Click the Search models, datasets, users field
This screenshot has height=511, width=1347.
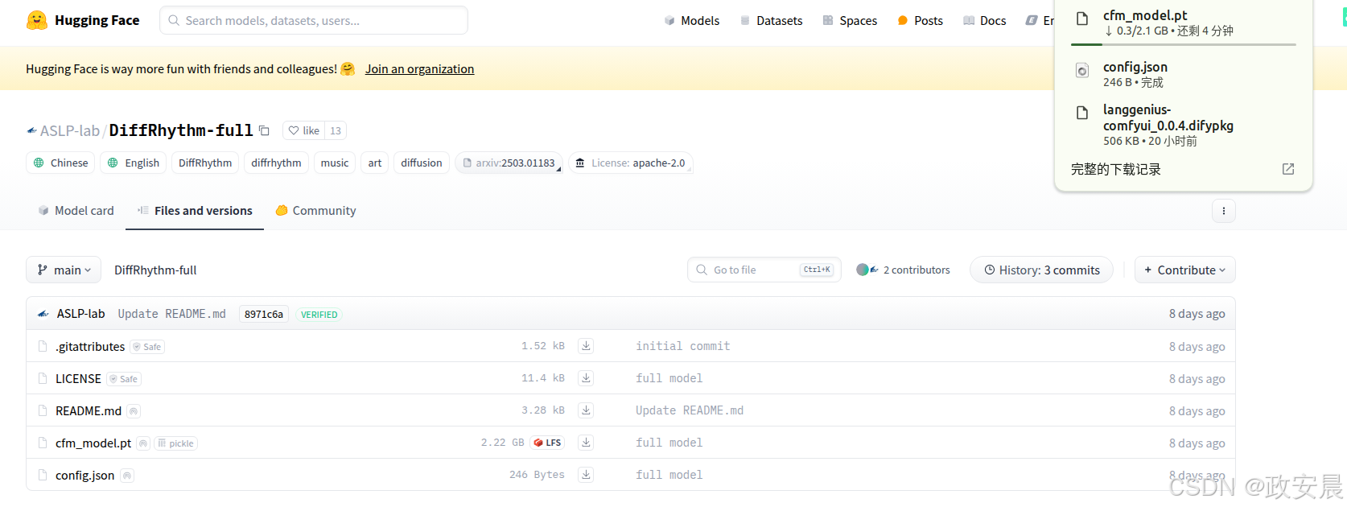[314, 20]
